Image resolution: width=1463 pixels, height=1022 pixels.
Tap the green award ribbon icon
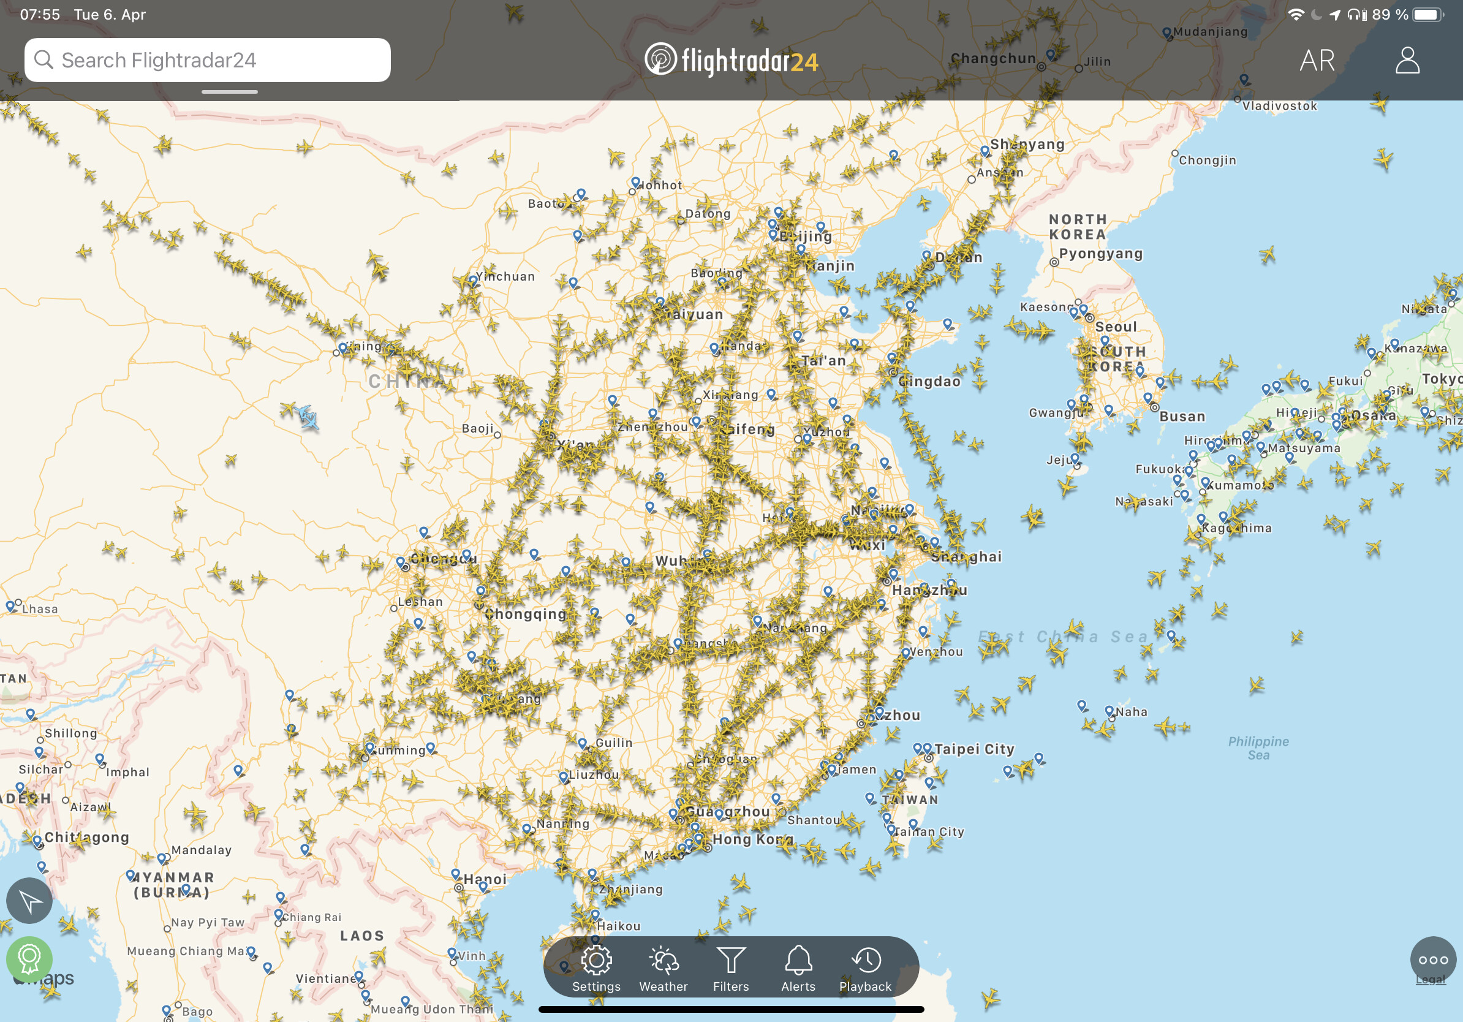tap(29, 958)
